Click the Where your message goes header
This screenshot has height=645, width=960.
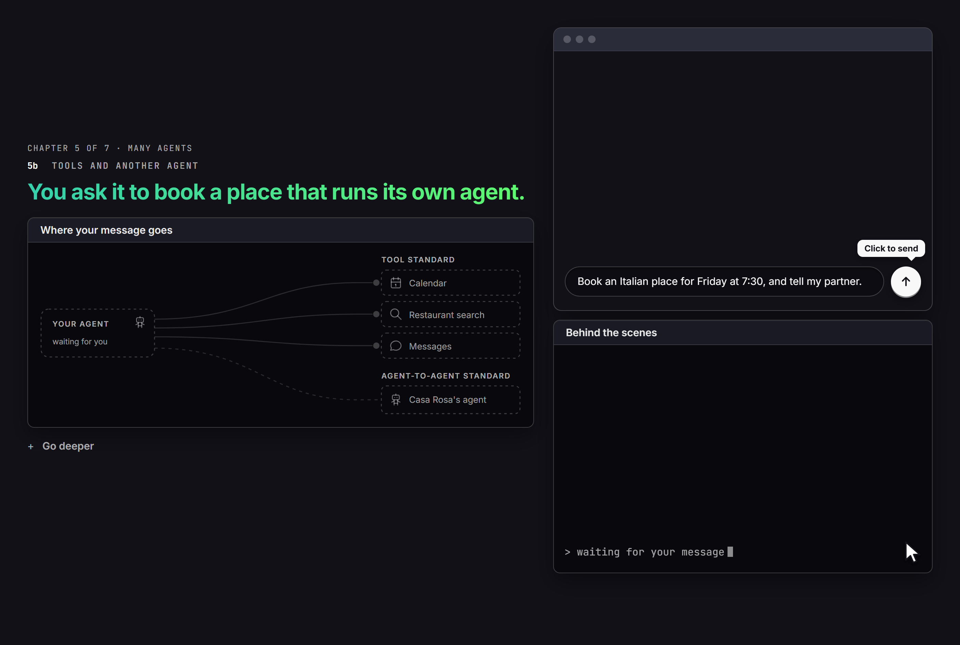(280, 230)
